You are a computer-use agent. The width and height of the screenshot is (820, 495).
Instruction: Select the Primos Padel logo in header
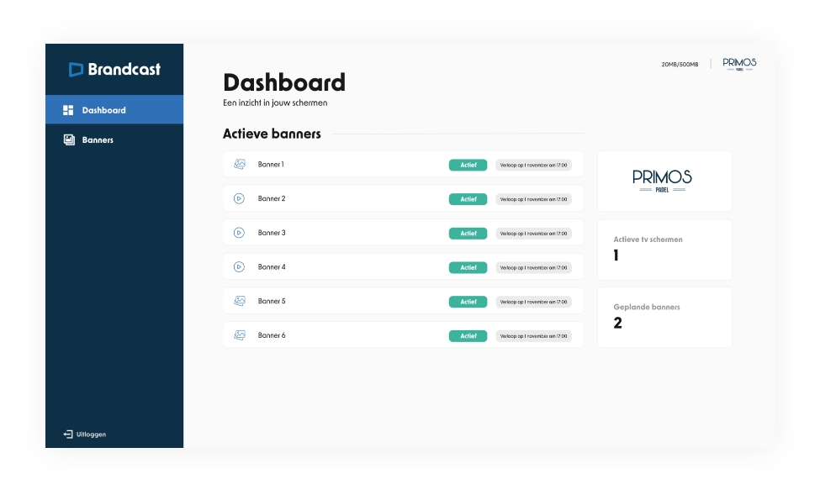tap(739, 64)
